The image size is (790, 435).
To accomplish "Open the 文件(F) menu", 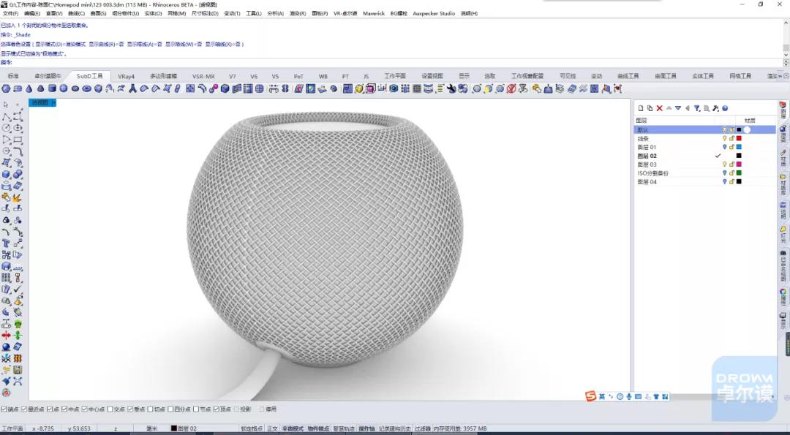I will click(x=10, y=14).
